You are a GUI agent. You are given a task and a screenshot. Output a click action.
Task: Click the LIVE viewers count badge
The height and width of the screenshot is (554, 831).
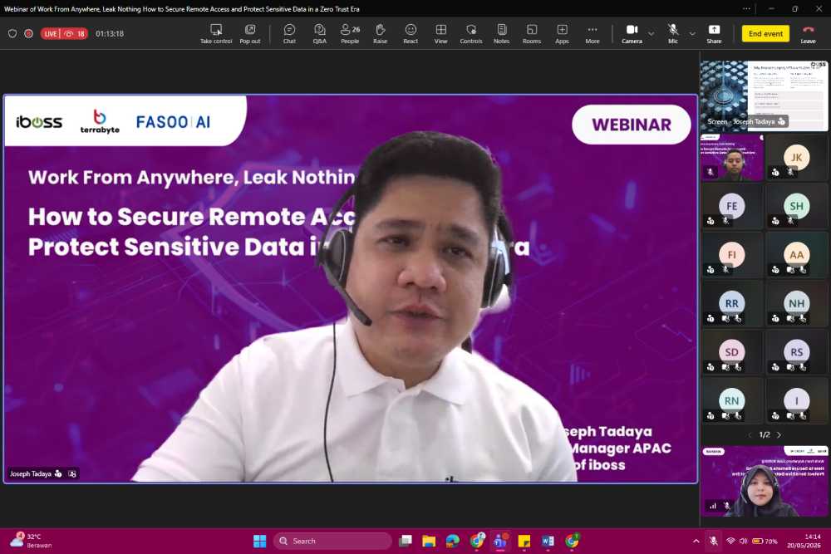(x=64, y=33)
